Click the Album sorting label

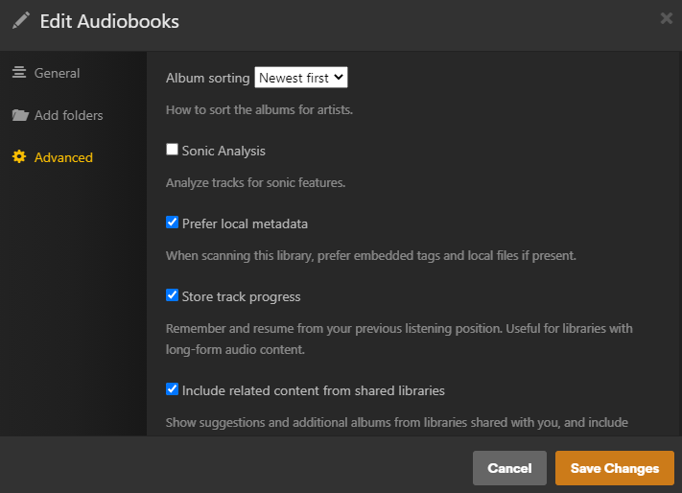point(207,78)
